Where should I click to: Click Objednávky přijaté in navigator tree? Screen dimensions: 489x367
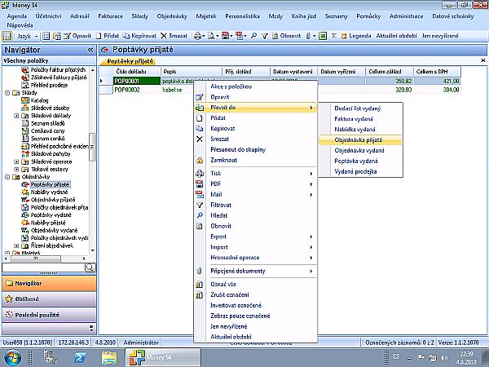(53, 200)
